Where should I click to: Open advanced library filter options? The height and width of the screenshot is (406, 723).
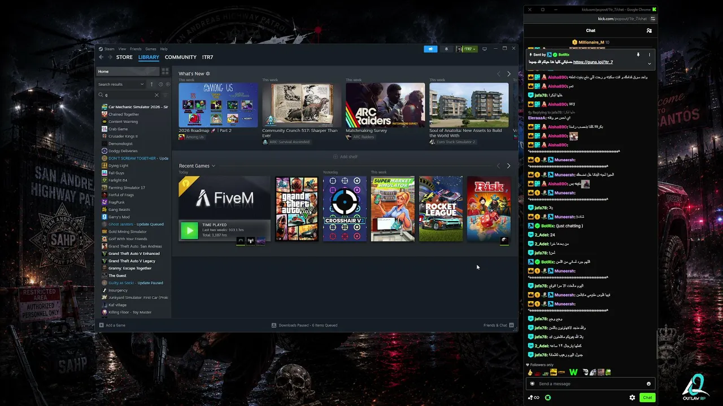tap(165, 95)
